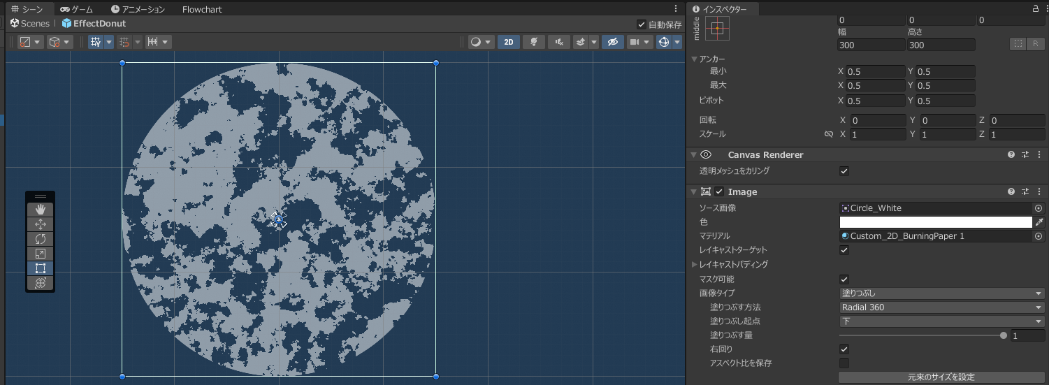Toggle scene audio mute icon
The height and width of the screenshot is (385, 1049).
point(558,42)
